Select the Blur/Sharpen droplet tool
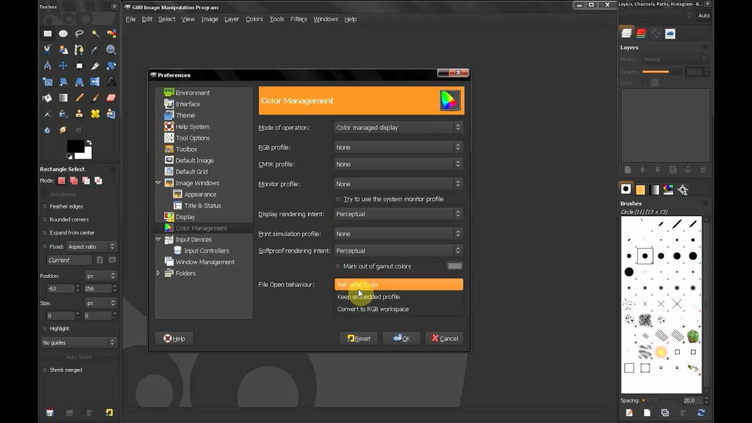This screenshot has width=752, height=423. coord(47,130)
